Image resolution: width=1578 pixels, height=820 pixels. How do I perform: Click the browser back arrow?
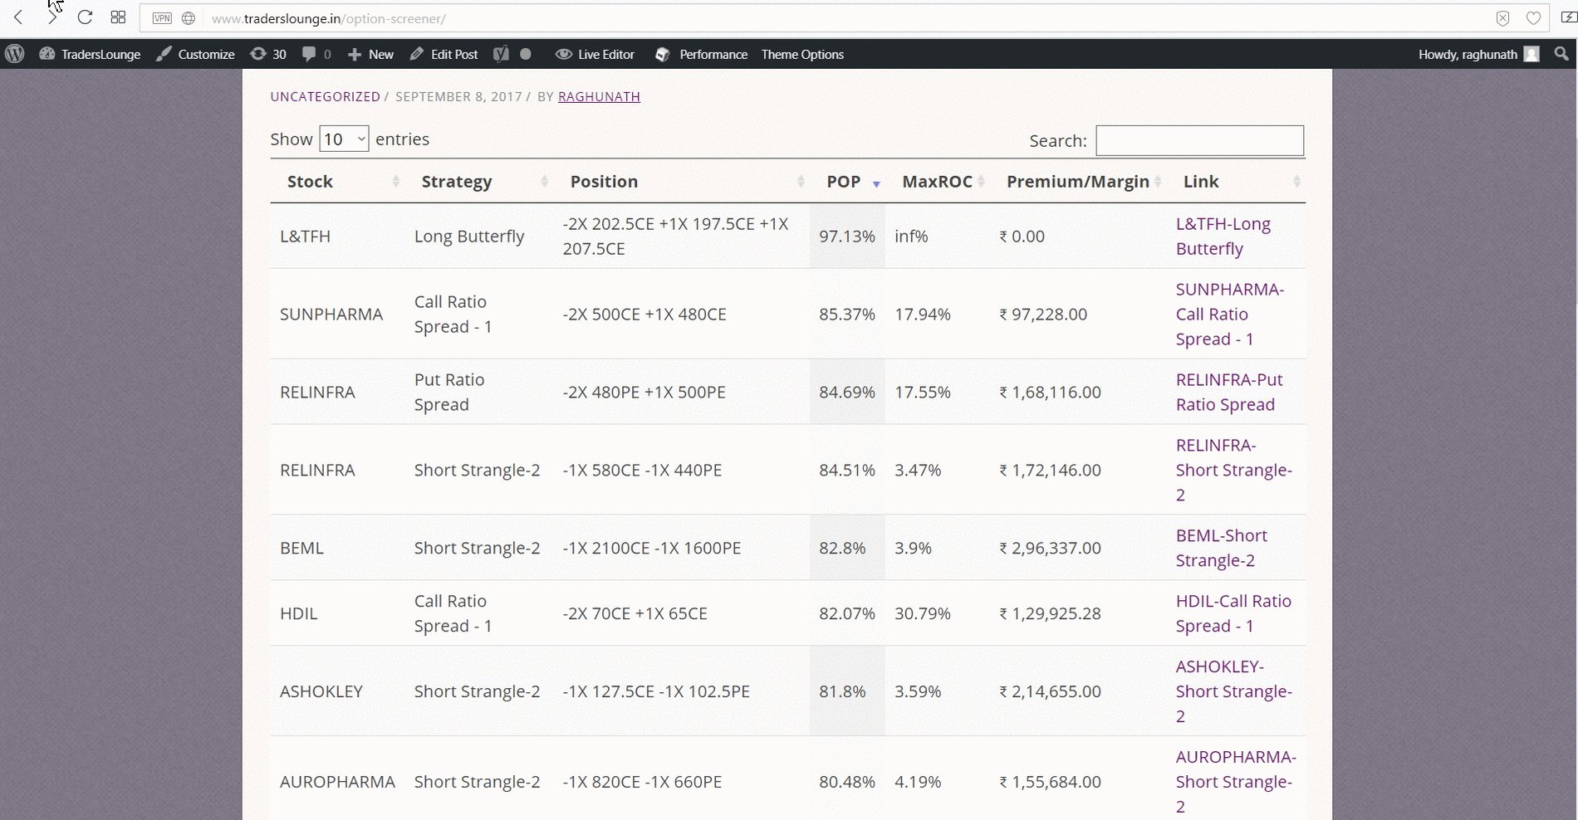(x=18, y=17)
